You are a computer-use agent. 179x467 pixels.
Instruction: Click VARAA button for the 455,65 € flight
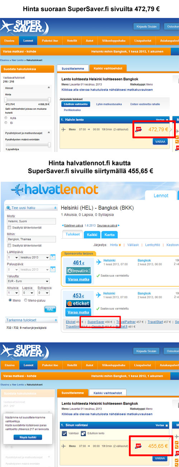(160, 458)
